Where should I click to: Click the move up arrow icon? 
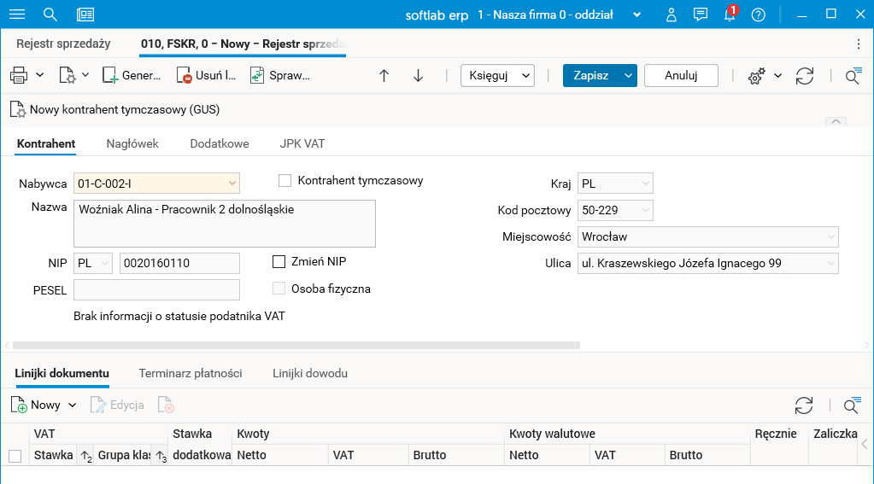[384, 75]
